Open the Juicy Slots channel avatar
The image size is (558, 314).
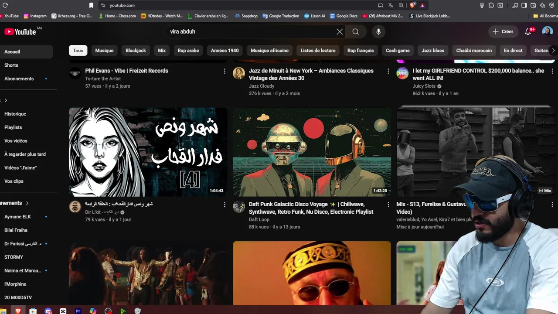pos(402,73)
